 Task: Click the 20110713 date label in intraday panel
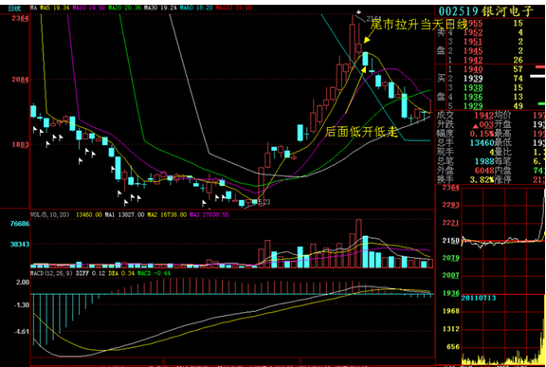coord(479,298)
